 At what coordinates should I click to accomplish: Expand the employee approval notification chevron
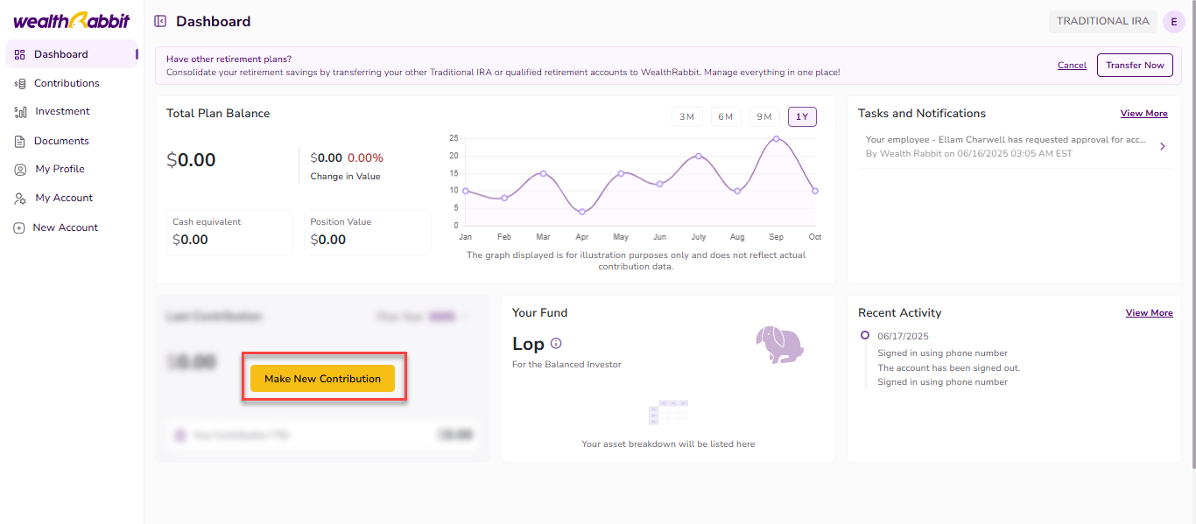point(1163,146)
